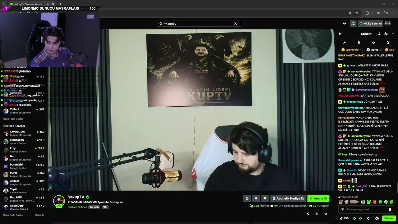
Task: Click the browser zoom magnifier icon
Action: [350, 13]
